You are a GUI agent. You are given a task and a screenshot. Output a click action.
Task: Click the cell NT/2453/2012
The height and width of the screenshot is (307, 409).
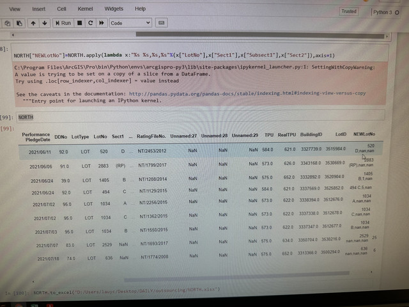(x=152, y=151)
